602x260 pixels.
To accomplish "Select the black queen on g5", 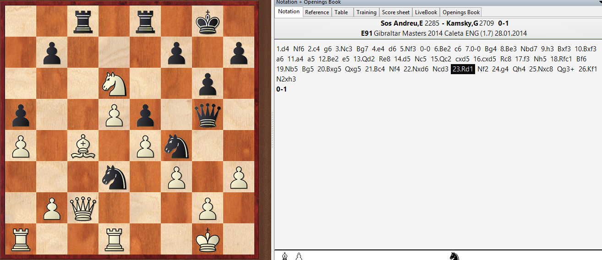I will pyautogui.click(x=208, y=114).
